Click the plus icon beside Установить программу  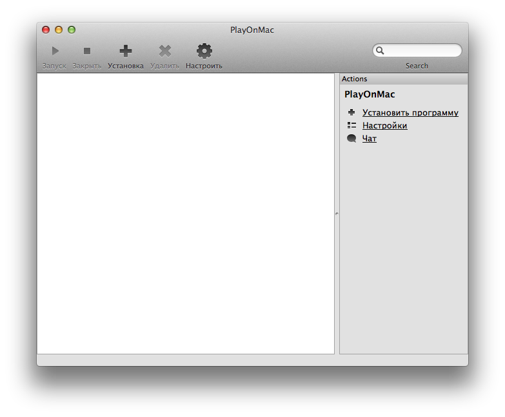352,112
